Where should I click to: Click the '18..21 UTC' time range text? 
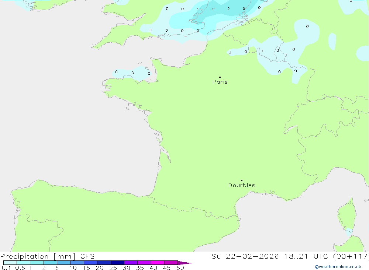coord(306,256)
